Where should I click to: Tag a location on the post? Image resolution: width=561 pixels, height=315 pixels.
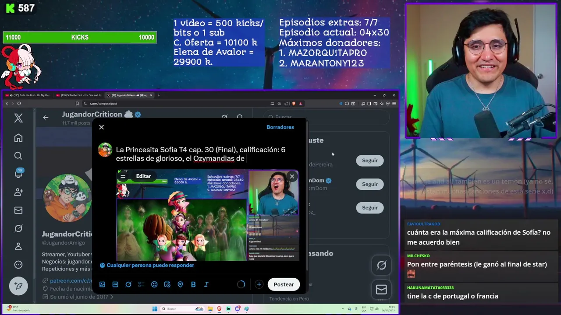[x=180, y=284]
